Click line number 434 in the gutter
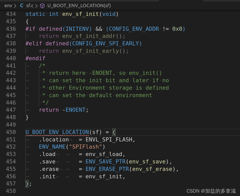 (x=11, y=14)
